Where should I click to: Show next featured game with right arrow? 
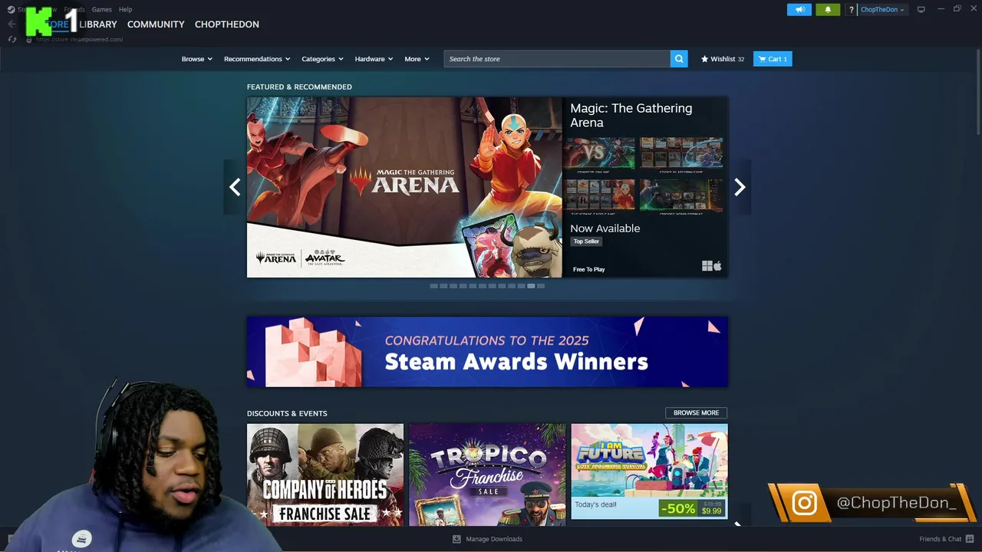(740, 187)
